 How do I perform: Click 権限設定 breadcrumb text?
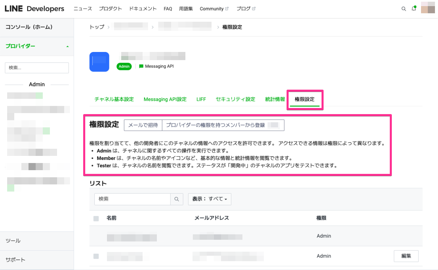pos(232,27)
